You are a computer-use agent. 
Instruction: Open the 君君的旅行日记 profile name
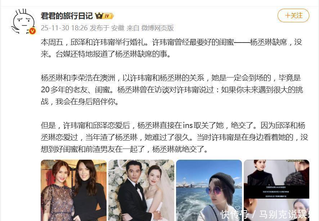pyautogui.click(x=67, y=16)
